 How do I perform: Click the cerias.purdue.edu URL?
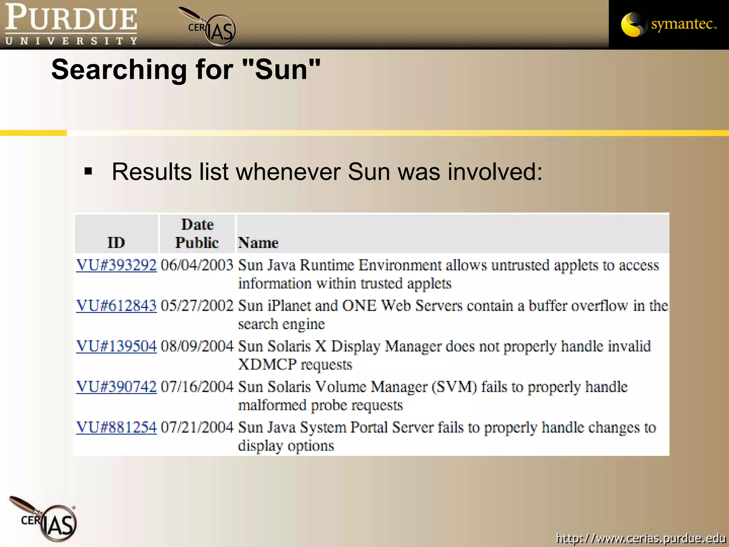pyautogui.click(x=641, y=538)
